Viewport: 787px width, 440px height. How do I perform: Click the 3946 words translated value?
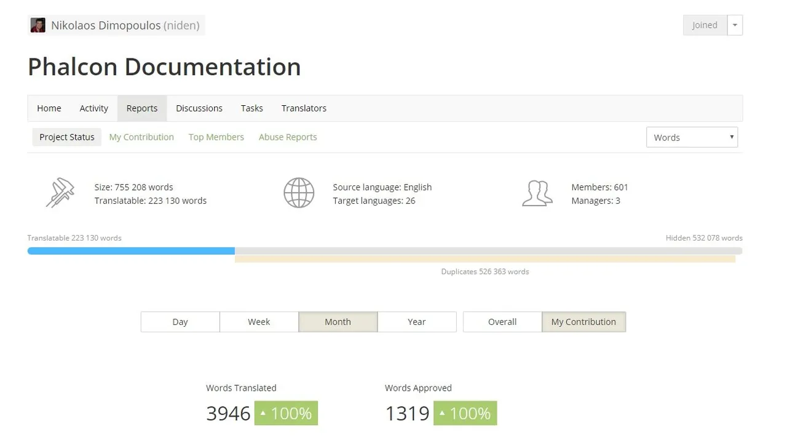[x=228, y=414]
